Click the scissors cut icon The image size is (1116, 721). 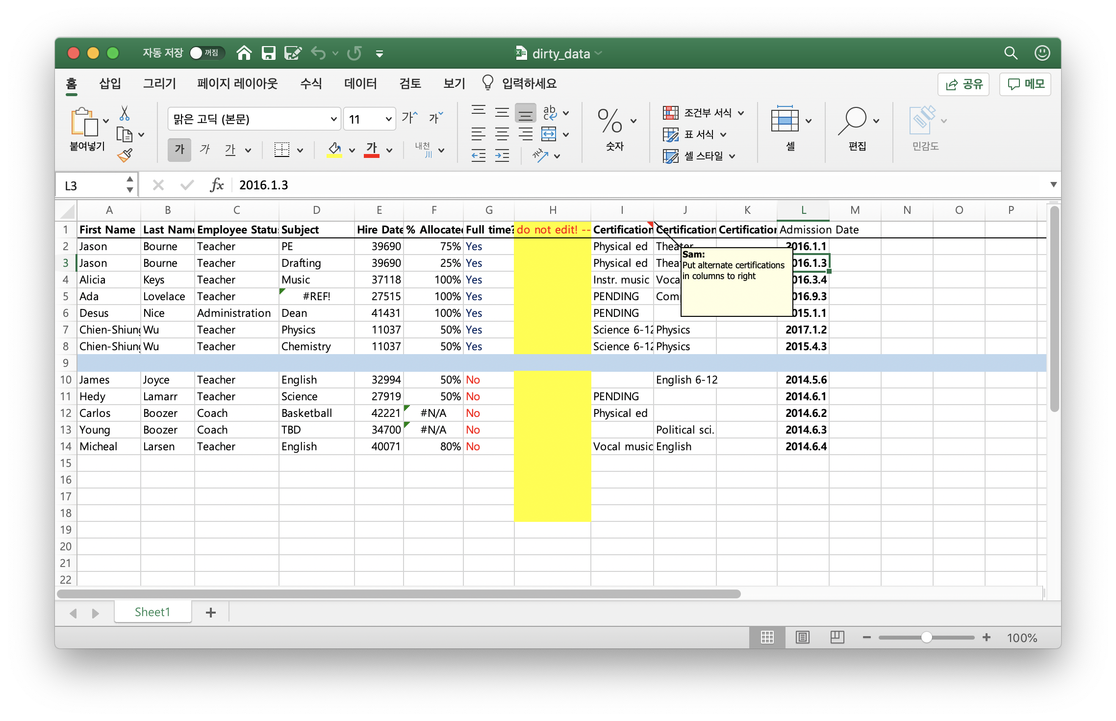click(x=125, y=113)
